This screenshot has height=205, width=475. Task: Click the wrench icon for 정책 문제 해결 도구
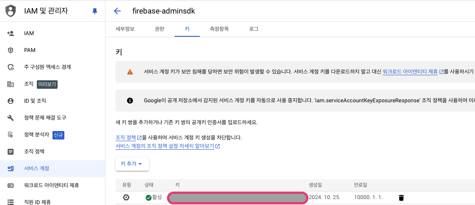pos(11,118)
